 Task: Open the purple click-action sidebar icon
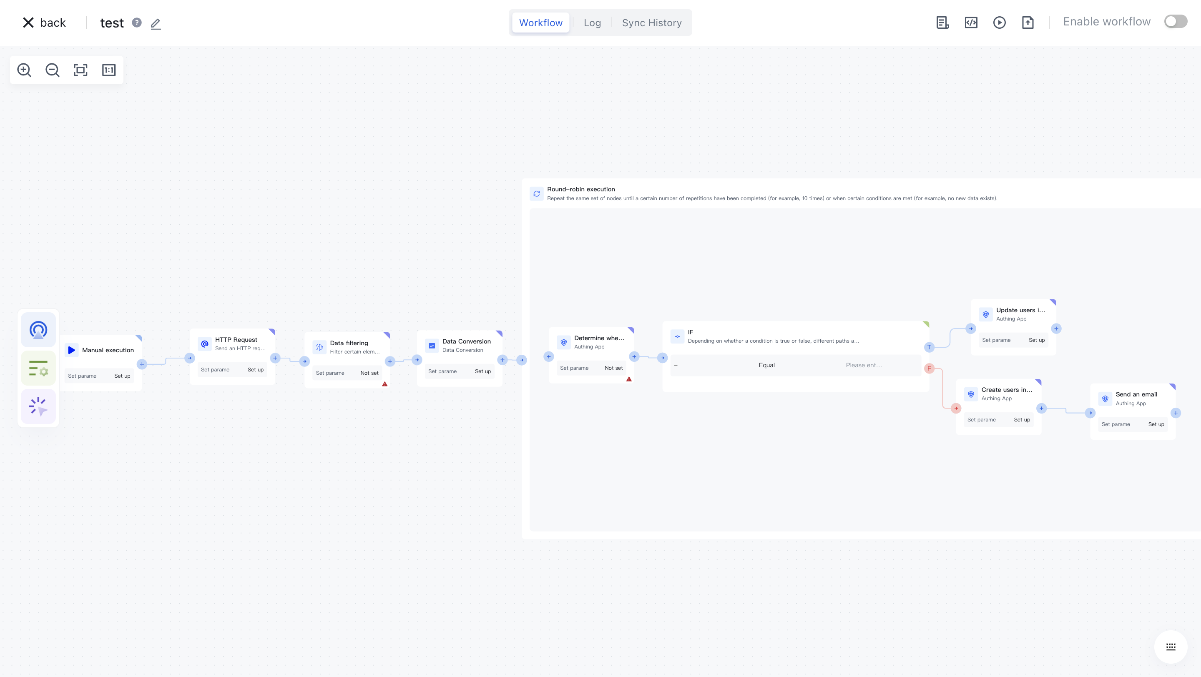(38, 406)
